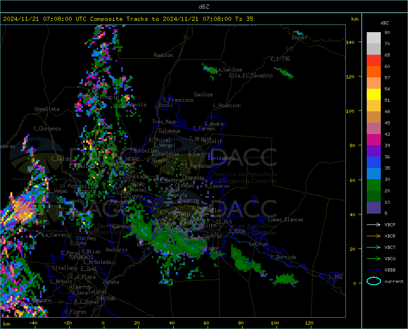Click the S_Francisco map label
Image resolution: width=408 pixels, height=329 pixels.
178,100
